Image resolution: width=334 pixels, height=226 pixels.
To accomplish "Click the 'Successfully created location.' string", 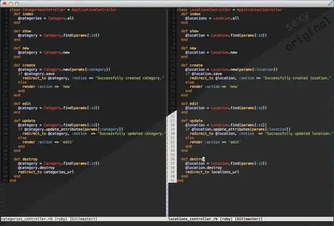I will (x=297, y=78).
